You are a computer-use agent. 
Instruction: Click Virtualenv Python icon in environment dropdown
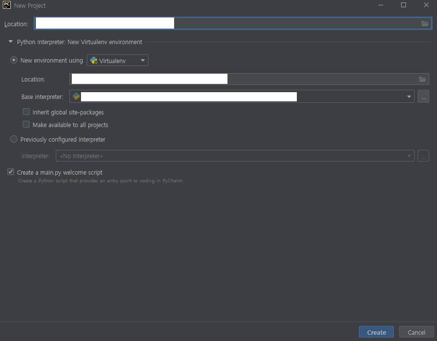tap(94, 61)
